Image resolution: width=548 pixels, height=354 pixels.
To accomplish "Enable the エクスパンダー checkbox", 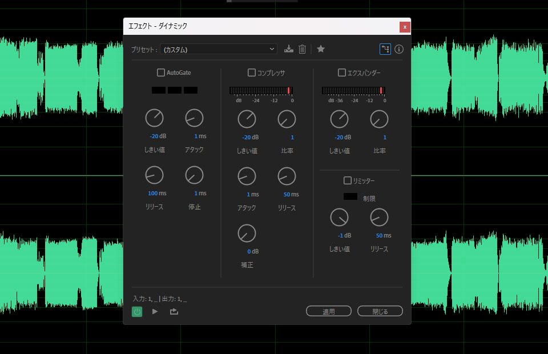I will [x=342, y=73].
